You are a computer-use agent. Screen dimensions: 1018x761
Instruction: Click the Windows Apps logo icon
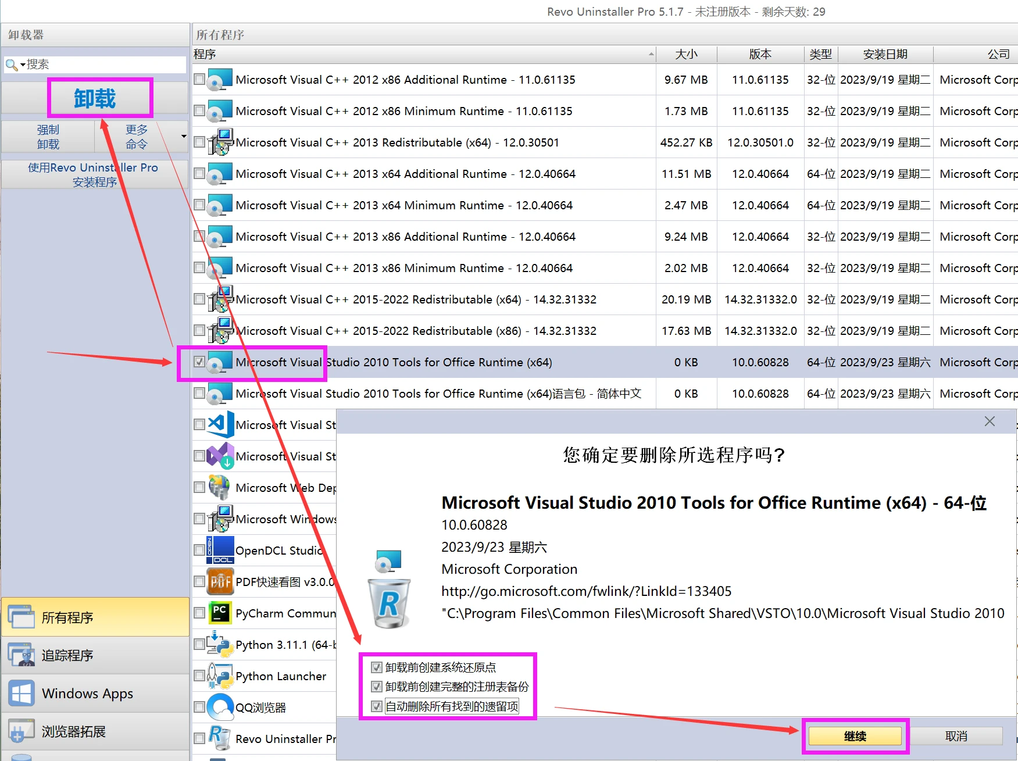point(22,693)
